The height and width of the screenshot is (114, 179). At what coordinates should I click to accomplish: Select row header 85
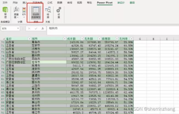3,92
